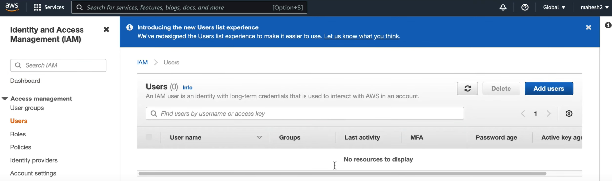Focus the Find users search field
Screen dimensions: 612x181
click(305, 114)
